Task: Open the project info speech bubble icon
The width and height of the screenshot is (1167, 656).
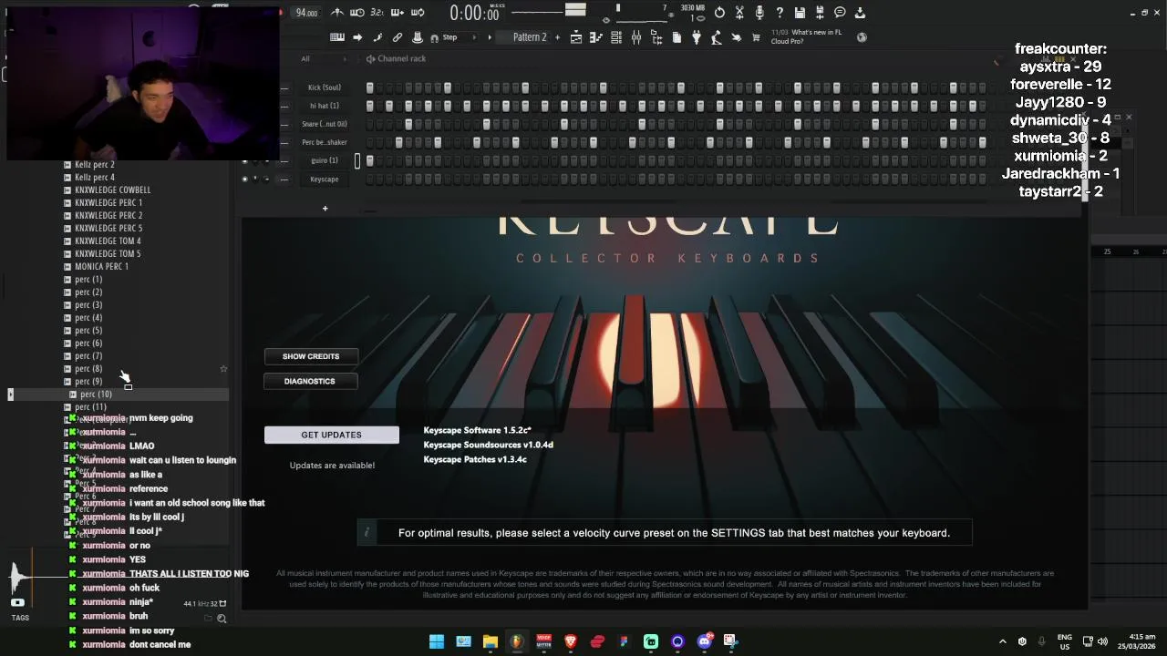Action: [840, 13]
